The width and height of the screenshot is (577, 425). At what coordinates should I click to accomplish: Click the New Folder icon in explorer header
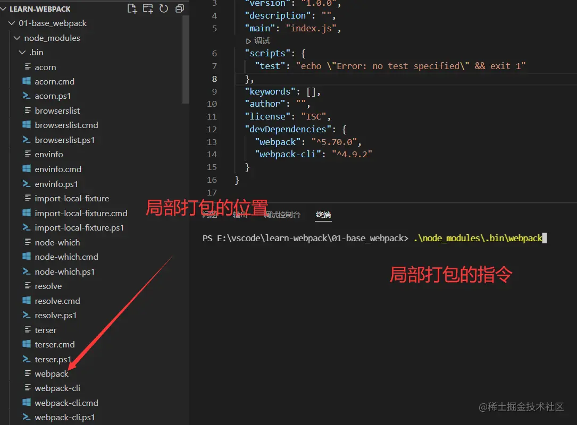pyautogui.click(x=148, y=8)
